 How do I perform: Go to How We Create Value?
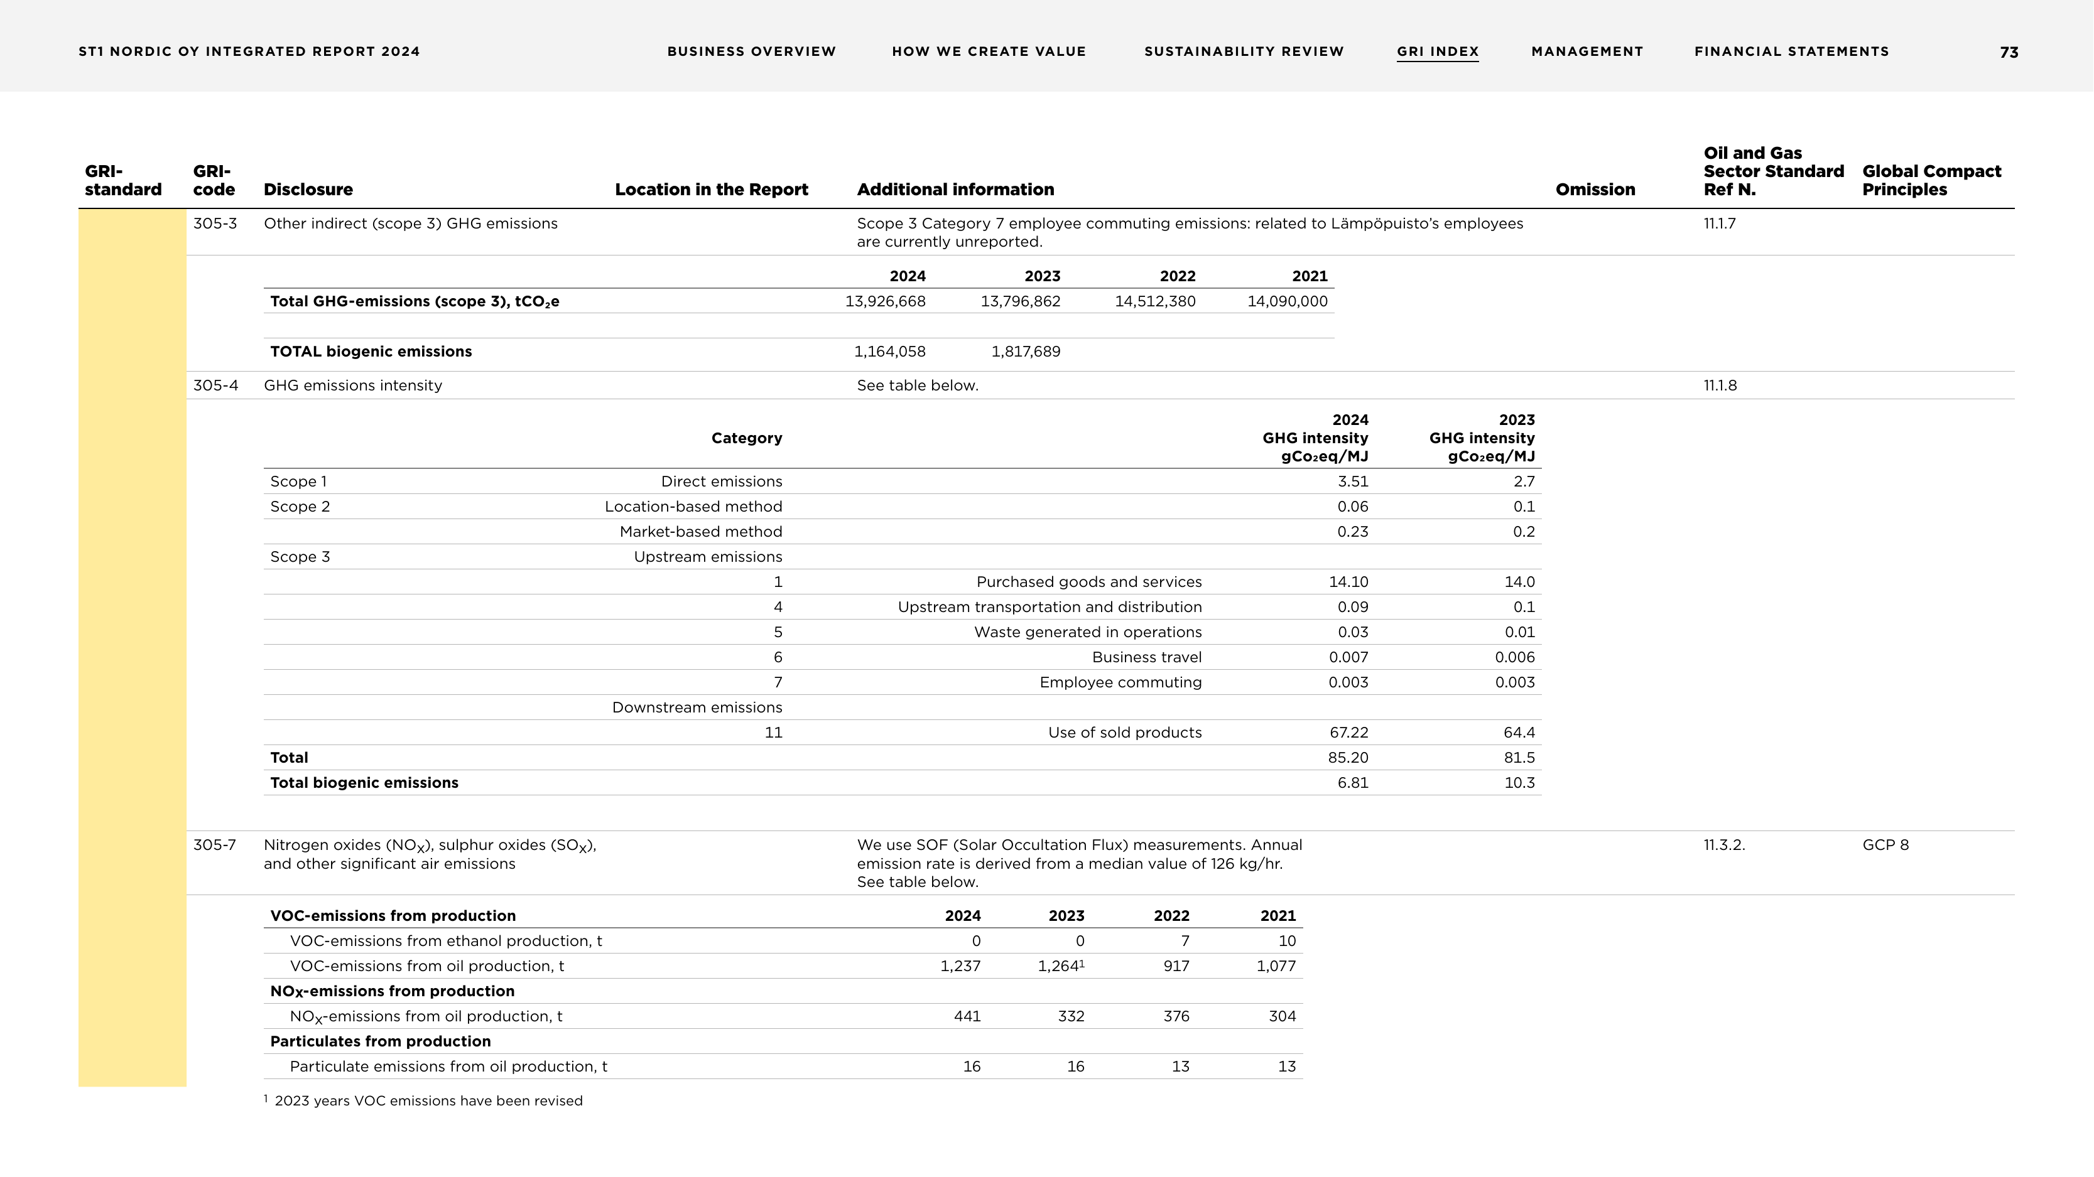989,51
